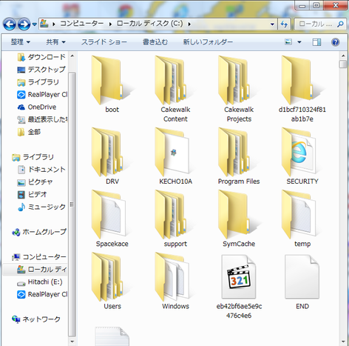
Task: Toggle the preview pane button
Action: point(316,42)
